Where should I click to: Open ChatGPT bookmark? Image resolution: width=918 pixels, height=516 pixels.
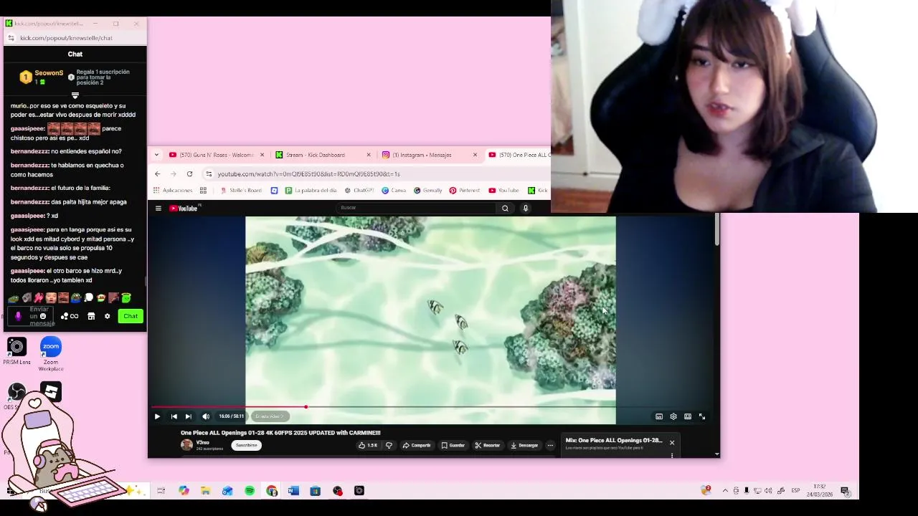(359, 191)
